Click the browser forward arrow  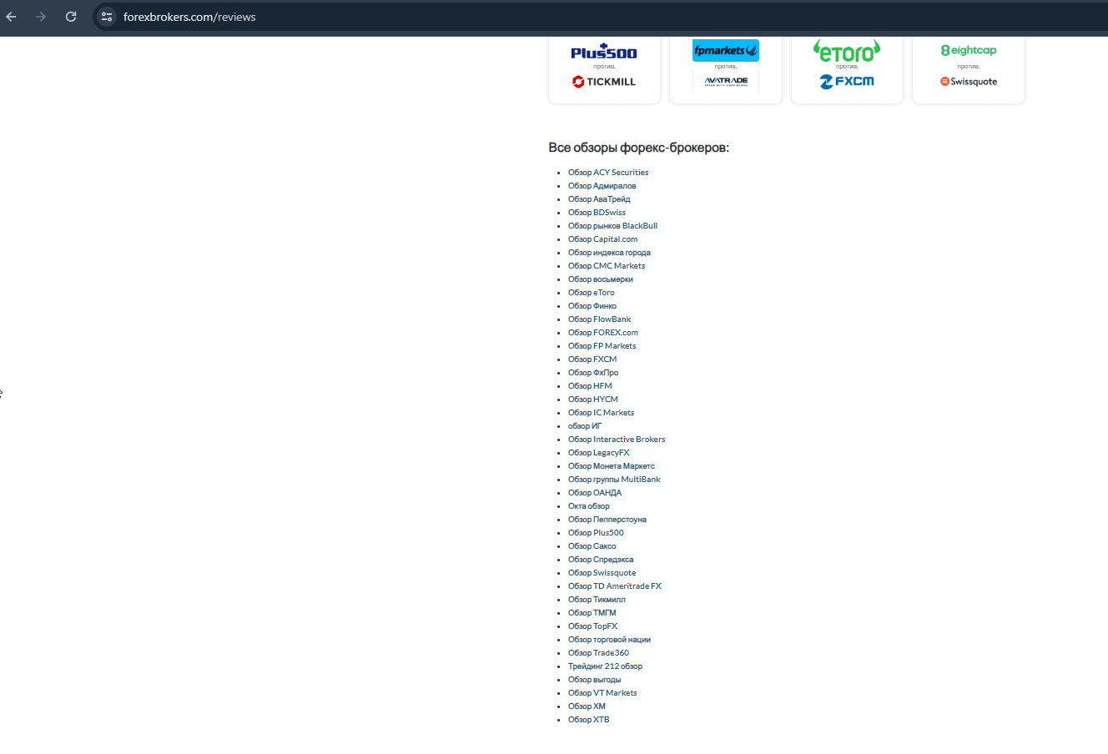pos(41,17)
